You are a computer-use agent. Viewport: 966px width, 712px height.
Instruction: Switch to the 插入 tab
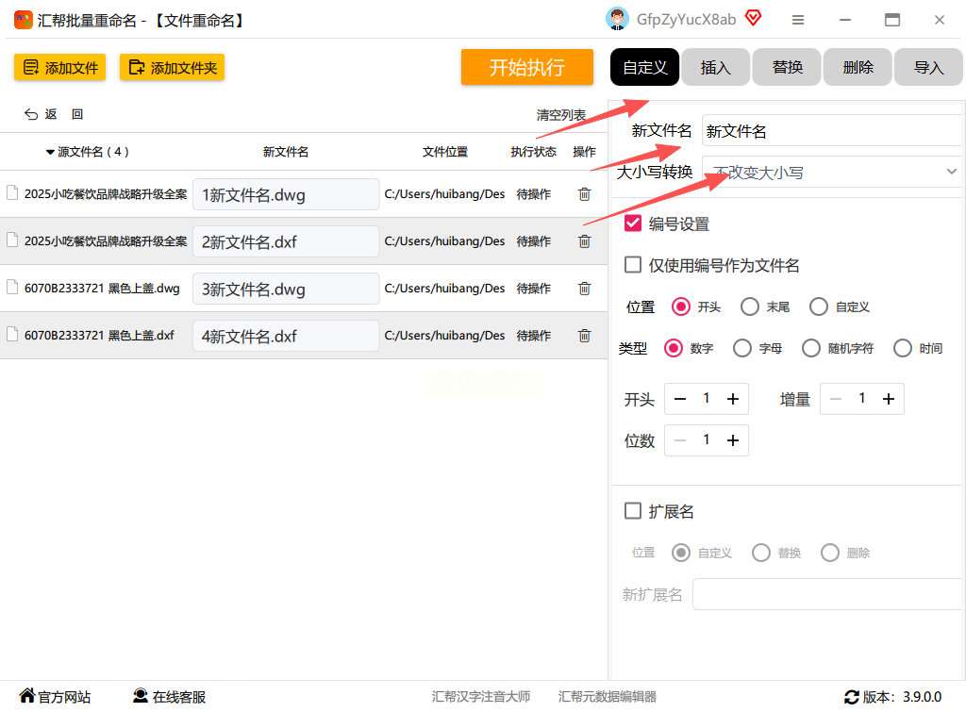[715, 67]
